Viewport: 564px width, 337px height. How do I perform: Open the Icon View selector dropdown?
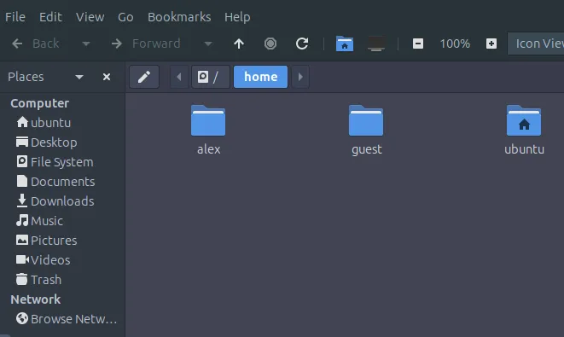536,44
